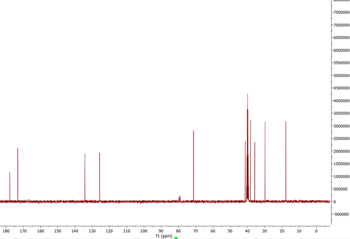This screenshot has height=239, width=350.
Task: Click the intensity label "5000000"
Action: point(342,76)
